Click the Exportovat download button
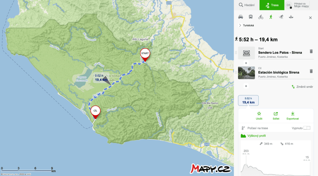 pos(293,116)
